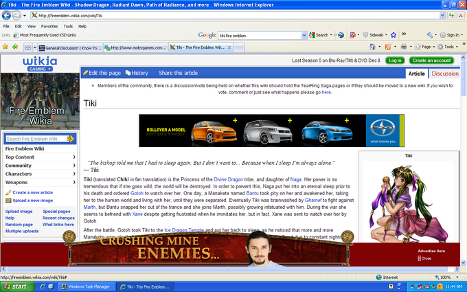Open the tab list dropdown arrow
The width and height of the screenshot is (467, 292).
tap(34, 47)
